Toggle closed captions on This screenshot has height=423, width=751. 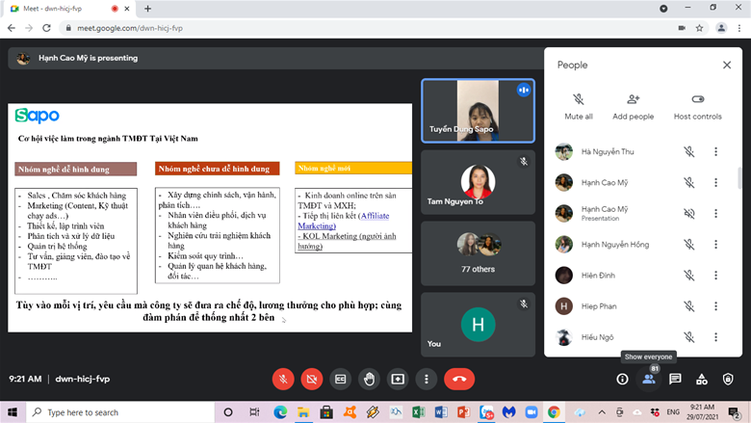click(340, 379)
